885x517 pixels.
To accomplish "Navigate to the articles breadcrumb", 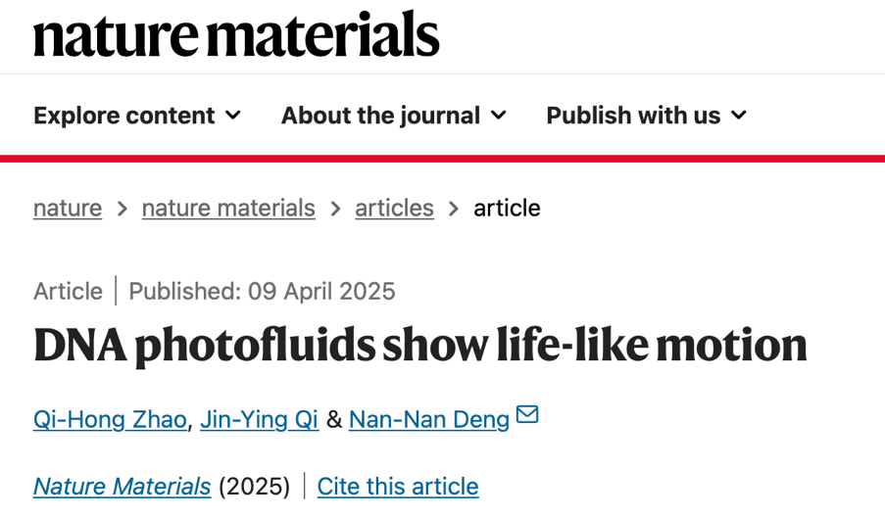I will pos(394,208).
